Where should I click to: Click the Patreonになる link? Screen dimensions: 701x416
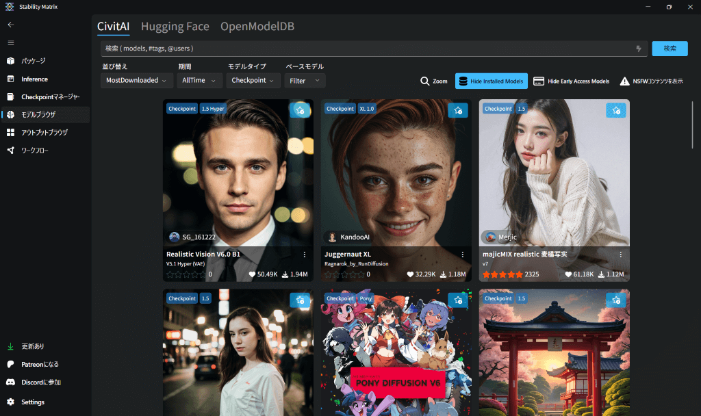click(x=40, y=365)
